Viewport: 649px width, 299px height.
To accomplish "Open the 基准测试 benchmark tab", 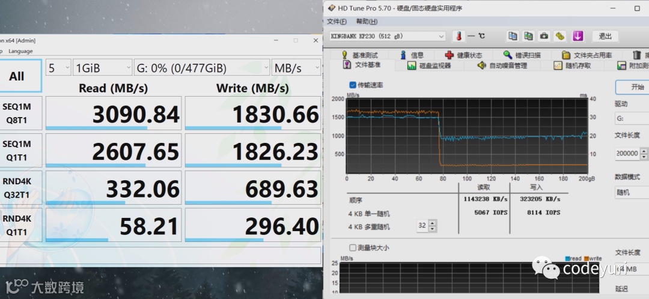I will point(360,55).
